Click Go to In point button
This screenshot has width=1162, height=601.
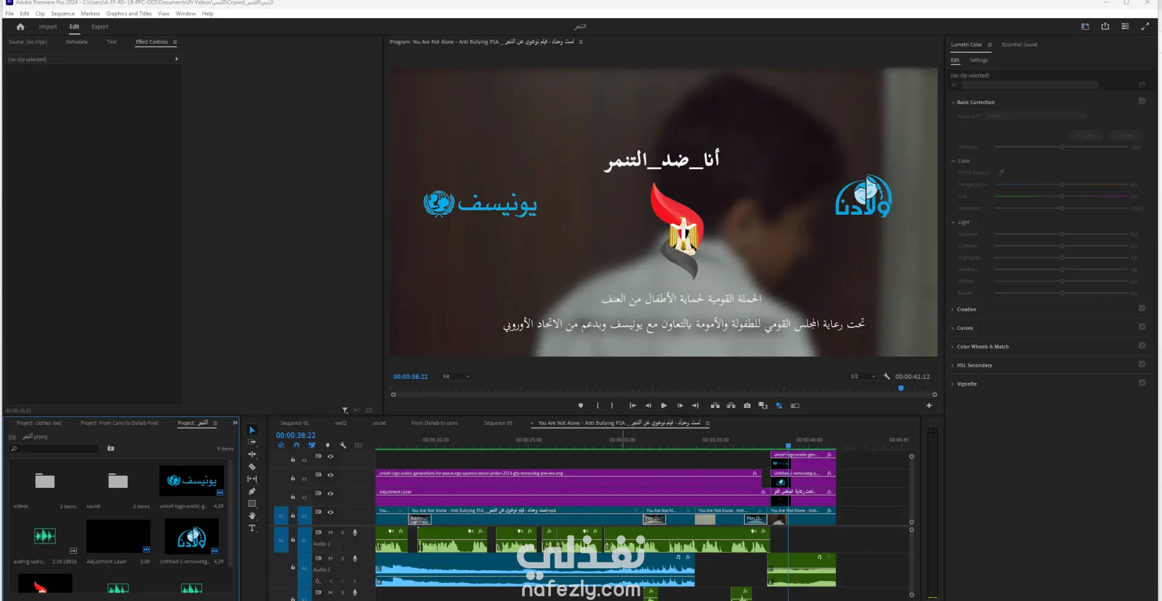(632, 406)
